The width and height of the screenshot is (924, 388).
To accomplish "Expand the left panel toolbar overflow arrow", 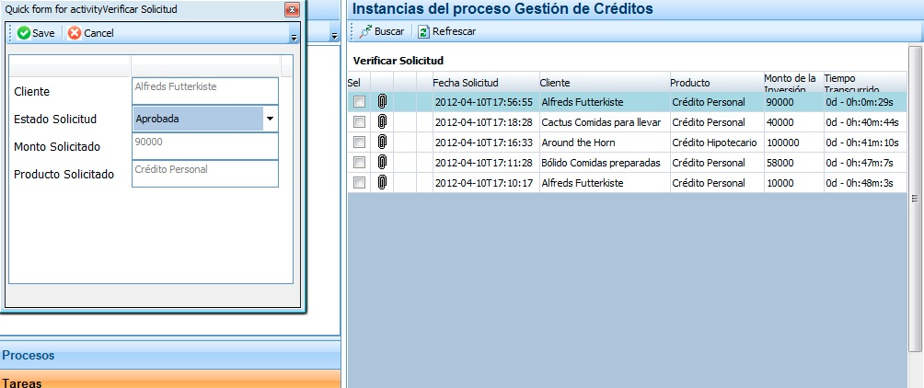I will click(334, 35).
